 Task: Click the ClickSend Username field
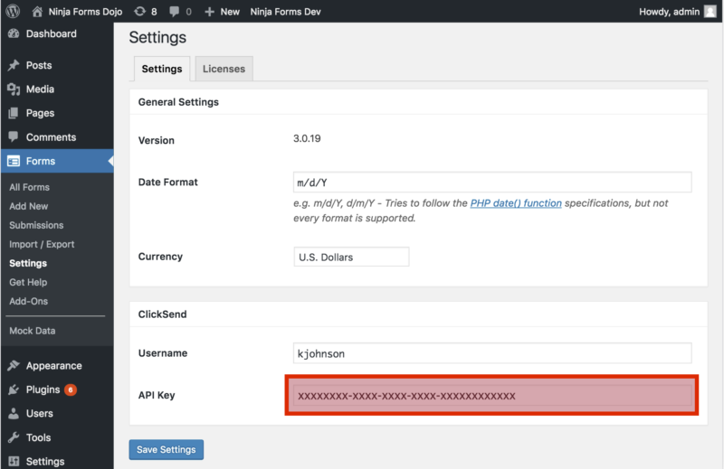tap(492, 353)
